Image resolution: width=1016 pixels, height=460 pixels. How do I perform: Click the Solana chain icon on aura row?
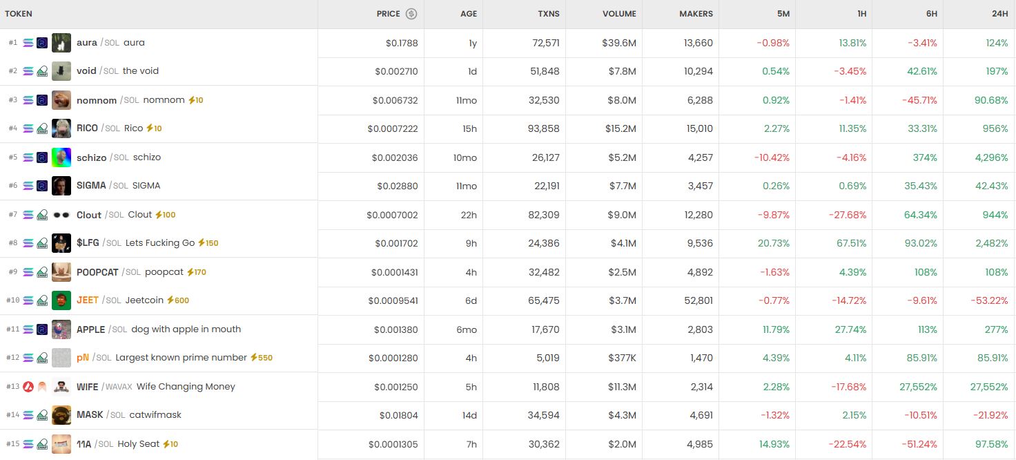coord(28,43)
